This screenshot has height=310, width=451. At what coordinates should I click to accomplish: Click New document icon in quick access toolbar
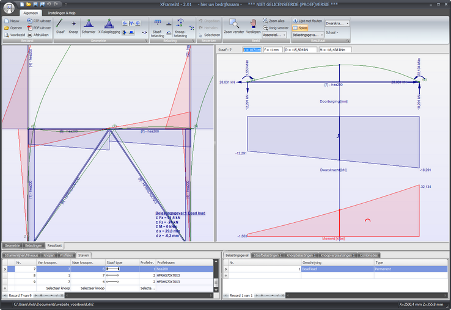(x=22, y=4)
